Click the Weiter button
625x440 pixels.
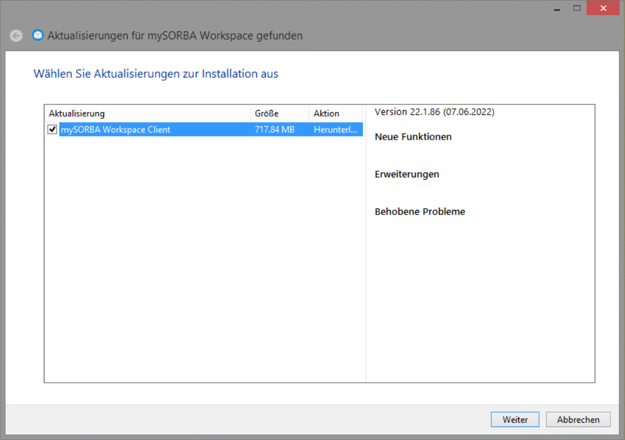(515, 419)
